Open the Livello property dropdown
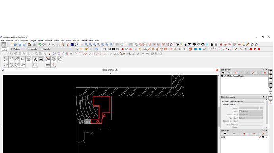The image size is (274, 153). point(249,108)
